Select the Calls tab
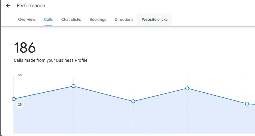 [48, 20]
